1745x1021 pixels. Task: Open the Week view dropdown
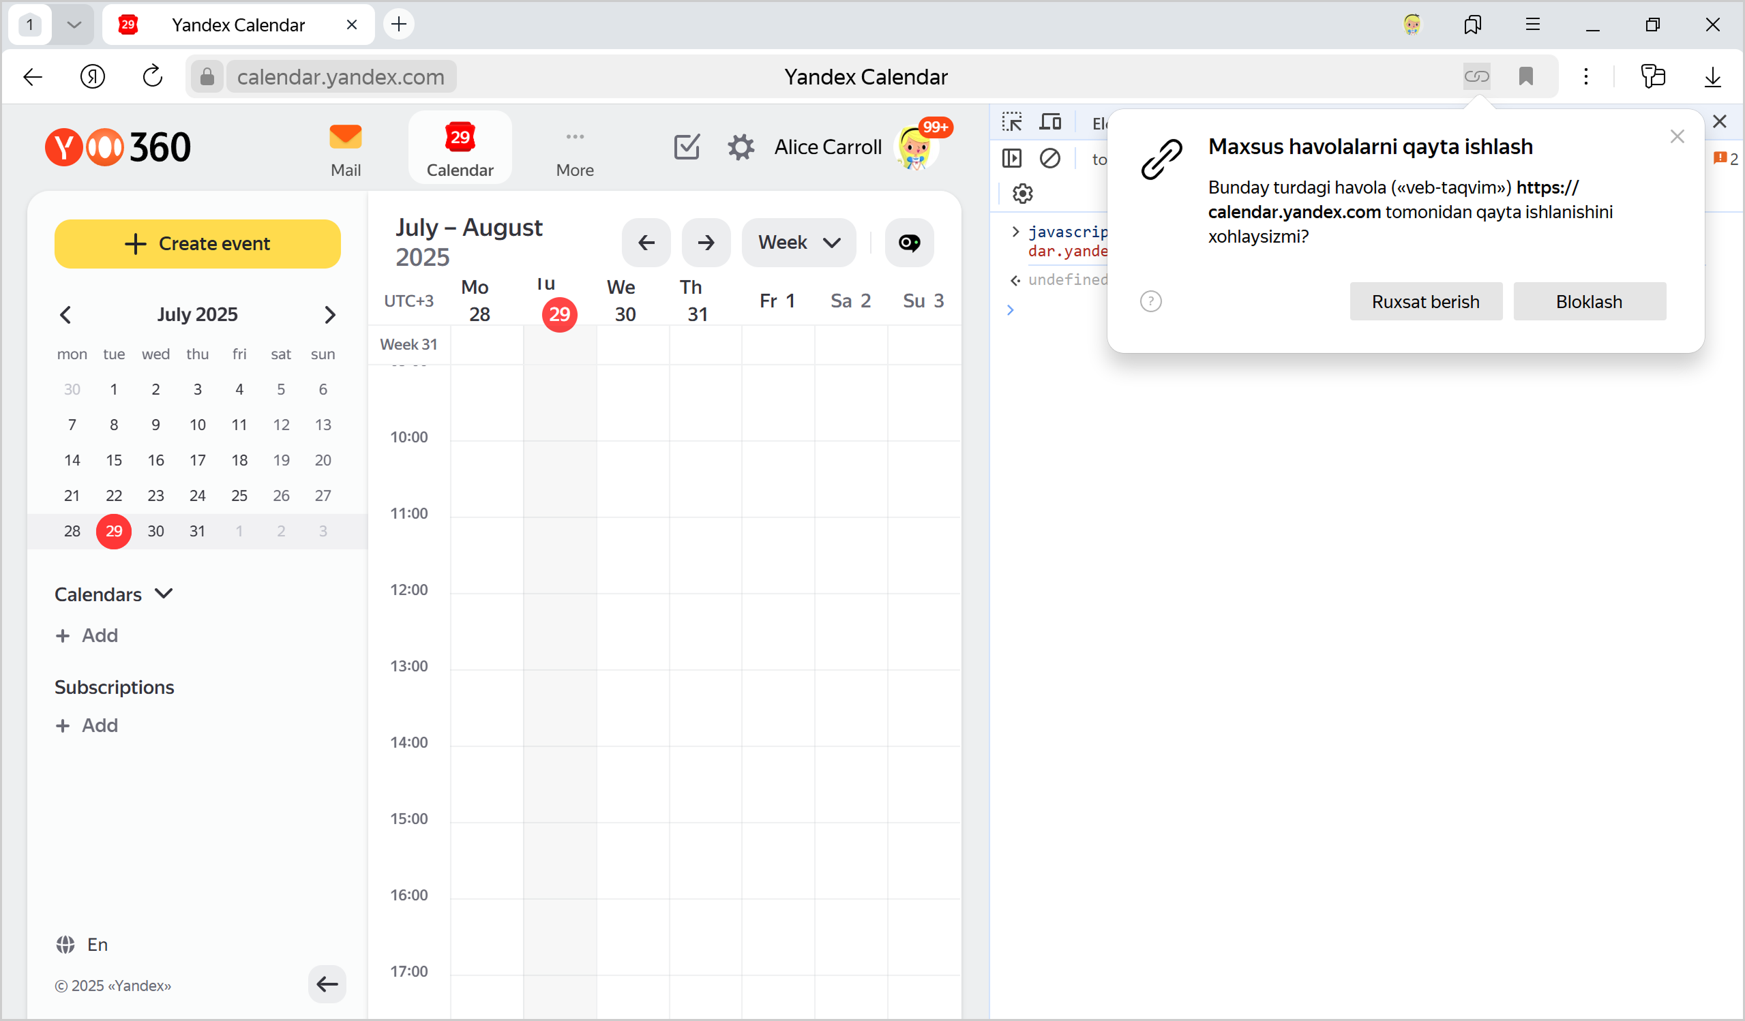(x=799, y=242)
